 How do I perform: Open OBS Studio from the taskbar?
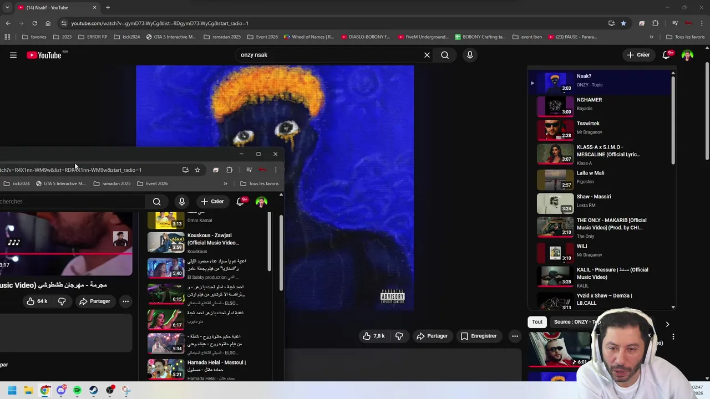click(110, 390)
